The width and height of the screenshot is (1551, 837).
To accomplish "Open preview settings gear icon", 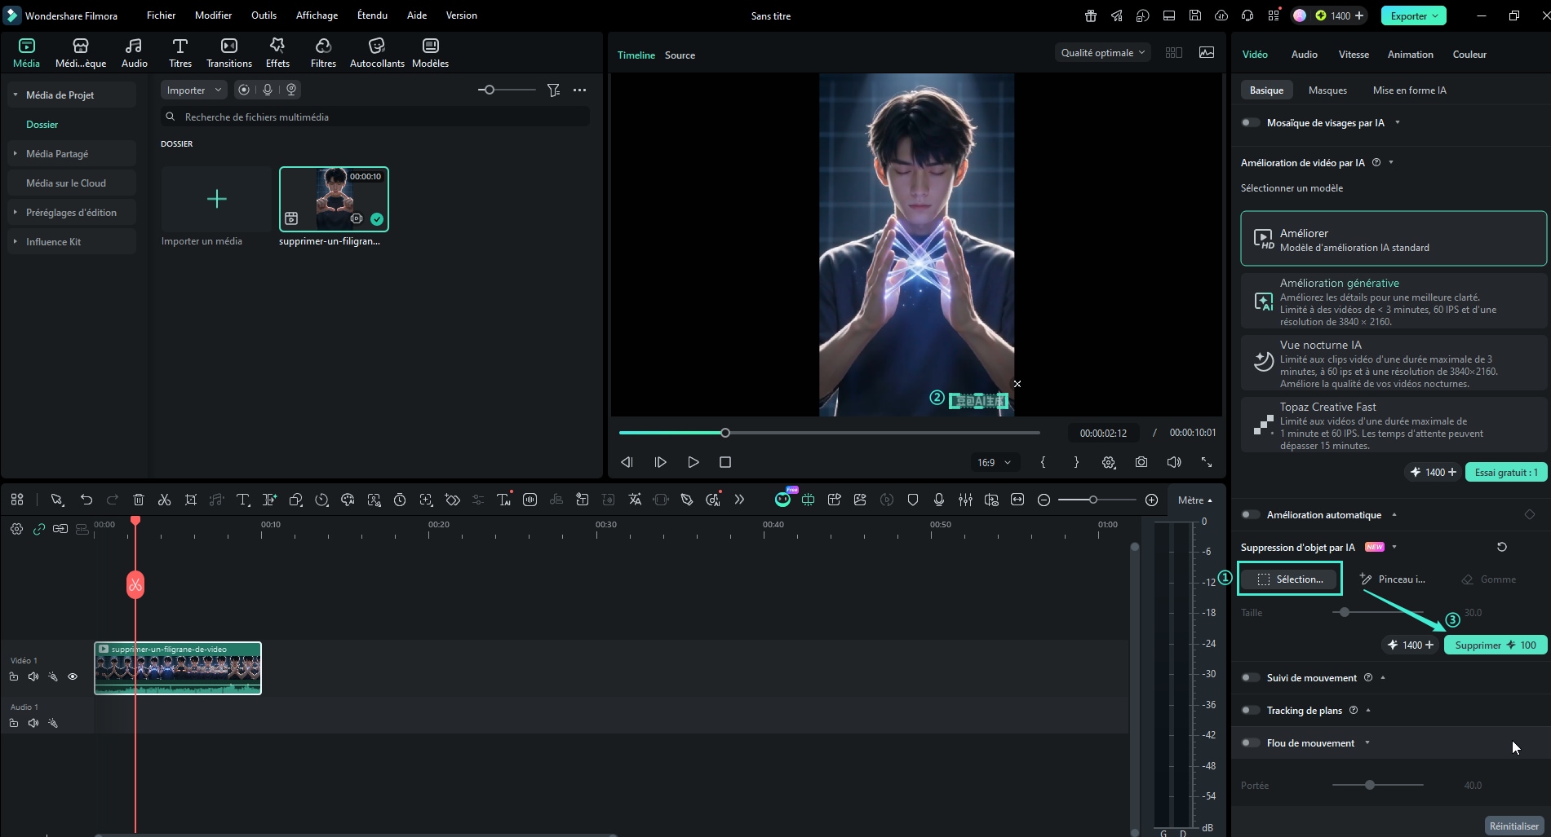I will click(x=1109, y=462).
